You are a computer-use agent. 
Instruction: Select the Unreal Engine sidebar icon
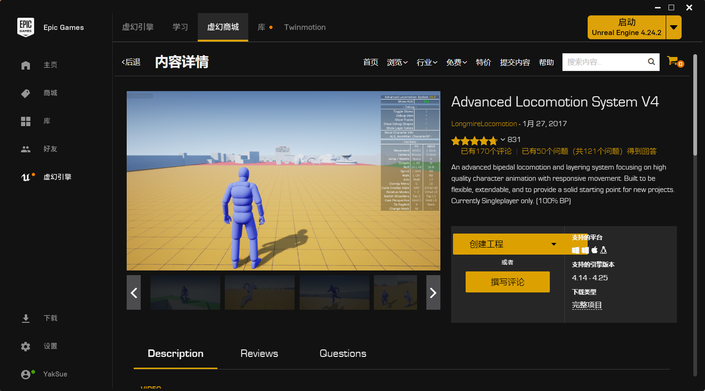coord(26,177)
